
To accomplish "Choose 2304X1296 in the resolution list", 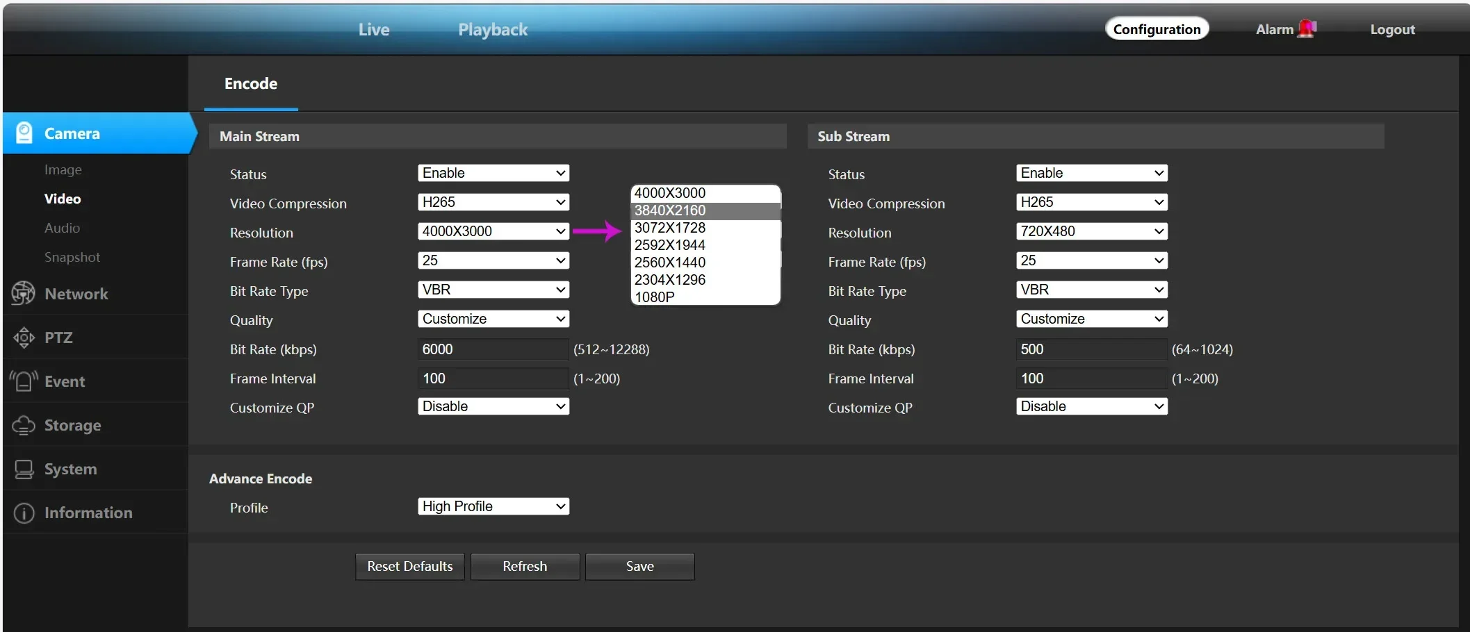I will [705, 280].
